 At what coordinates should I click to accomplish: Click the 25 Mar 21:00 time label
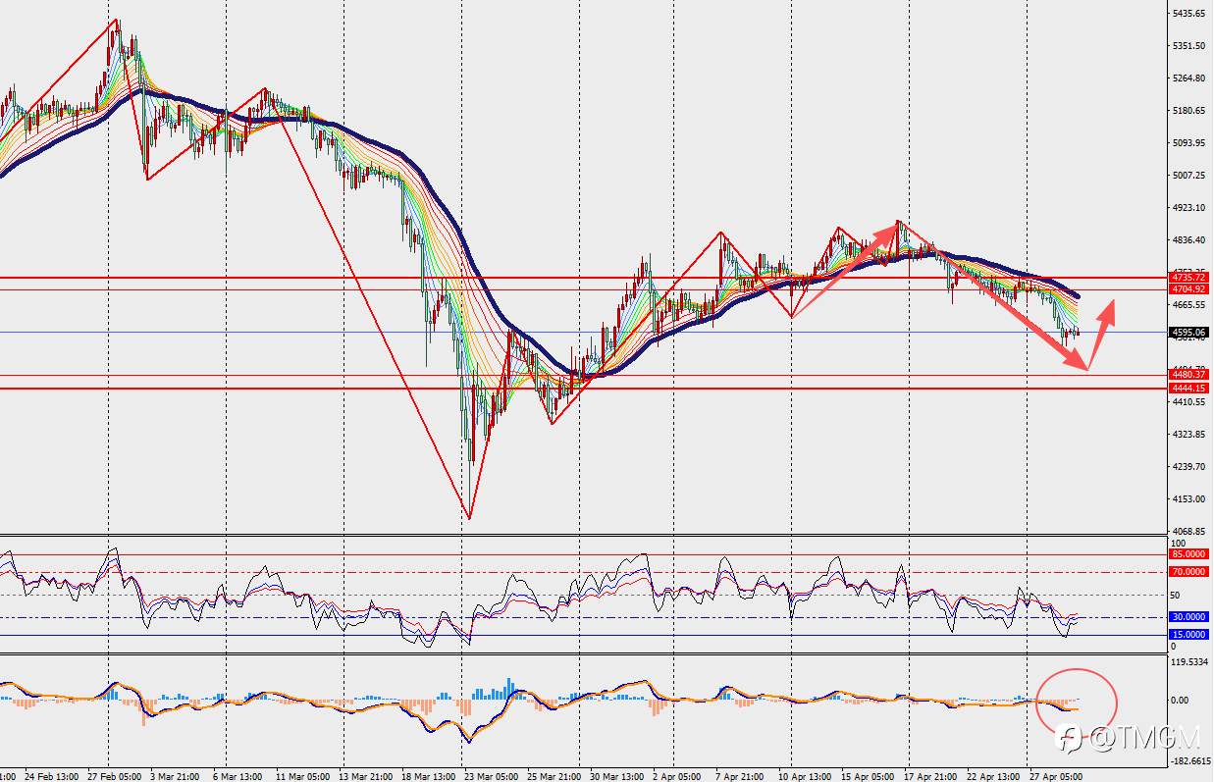click(x=554, y=776)
